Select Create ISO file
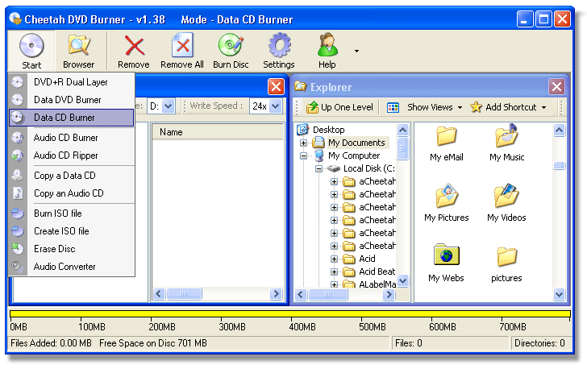587x369 pixels. click(71, 231)
